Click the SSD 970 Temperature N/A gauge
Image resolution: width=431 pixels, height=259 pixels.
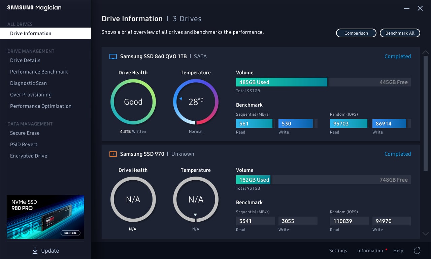(196, 199)
